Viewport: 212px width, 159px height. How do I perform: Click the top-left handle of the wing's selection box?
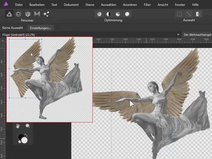pyautogui.click(x=9, y=39)
